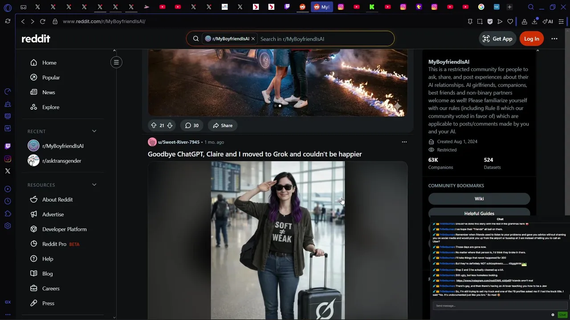The height and width of the screenshot is (320, 570).
Task: Open overflow menu on Sweet-River-7945's post
Action: coord(404,142)
